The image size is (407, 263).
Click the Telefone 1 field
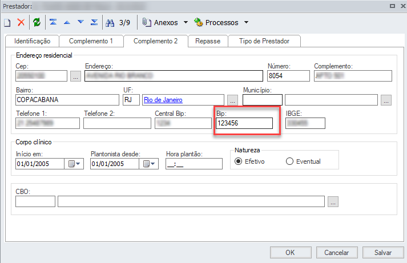47,123
